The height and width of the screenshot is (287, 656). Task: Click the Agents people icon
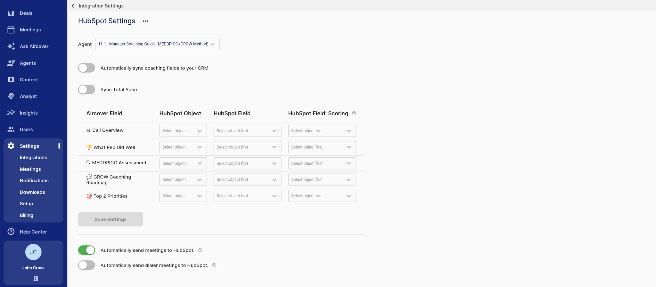tap(11, 63)
